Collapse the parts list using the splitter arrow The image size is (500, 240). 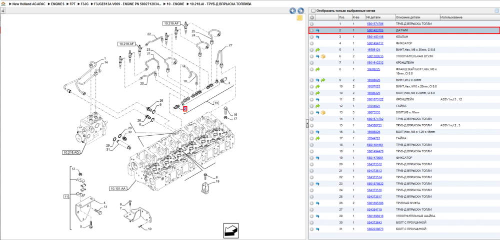[x=307, y=123]
